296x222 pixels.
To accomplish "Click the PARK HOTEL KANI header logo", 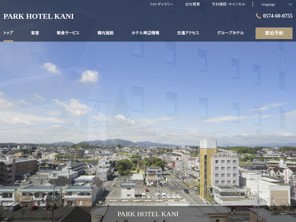I will [x=38, y=16].
